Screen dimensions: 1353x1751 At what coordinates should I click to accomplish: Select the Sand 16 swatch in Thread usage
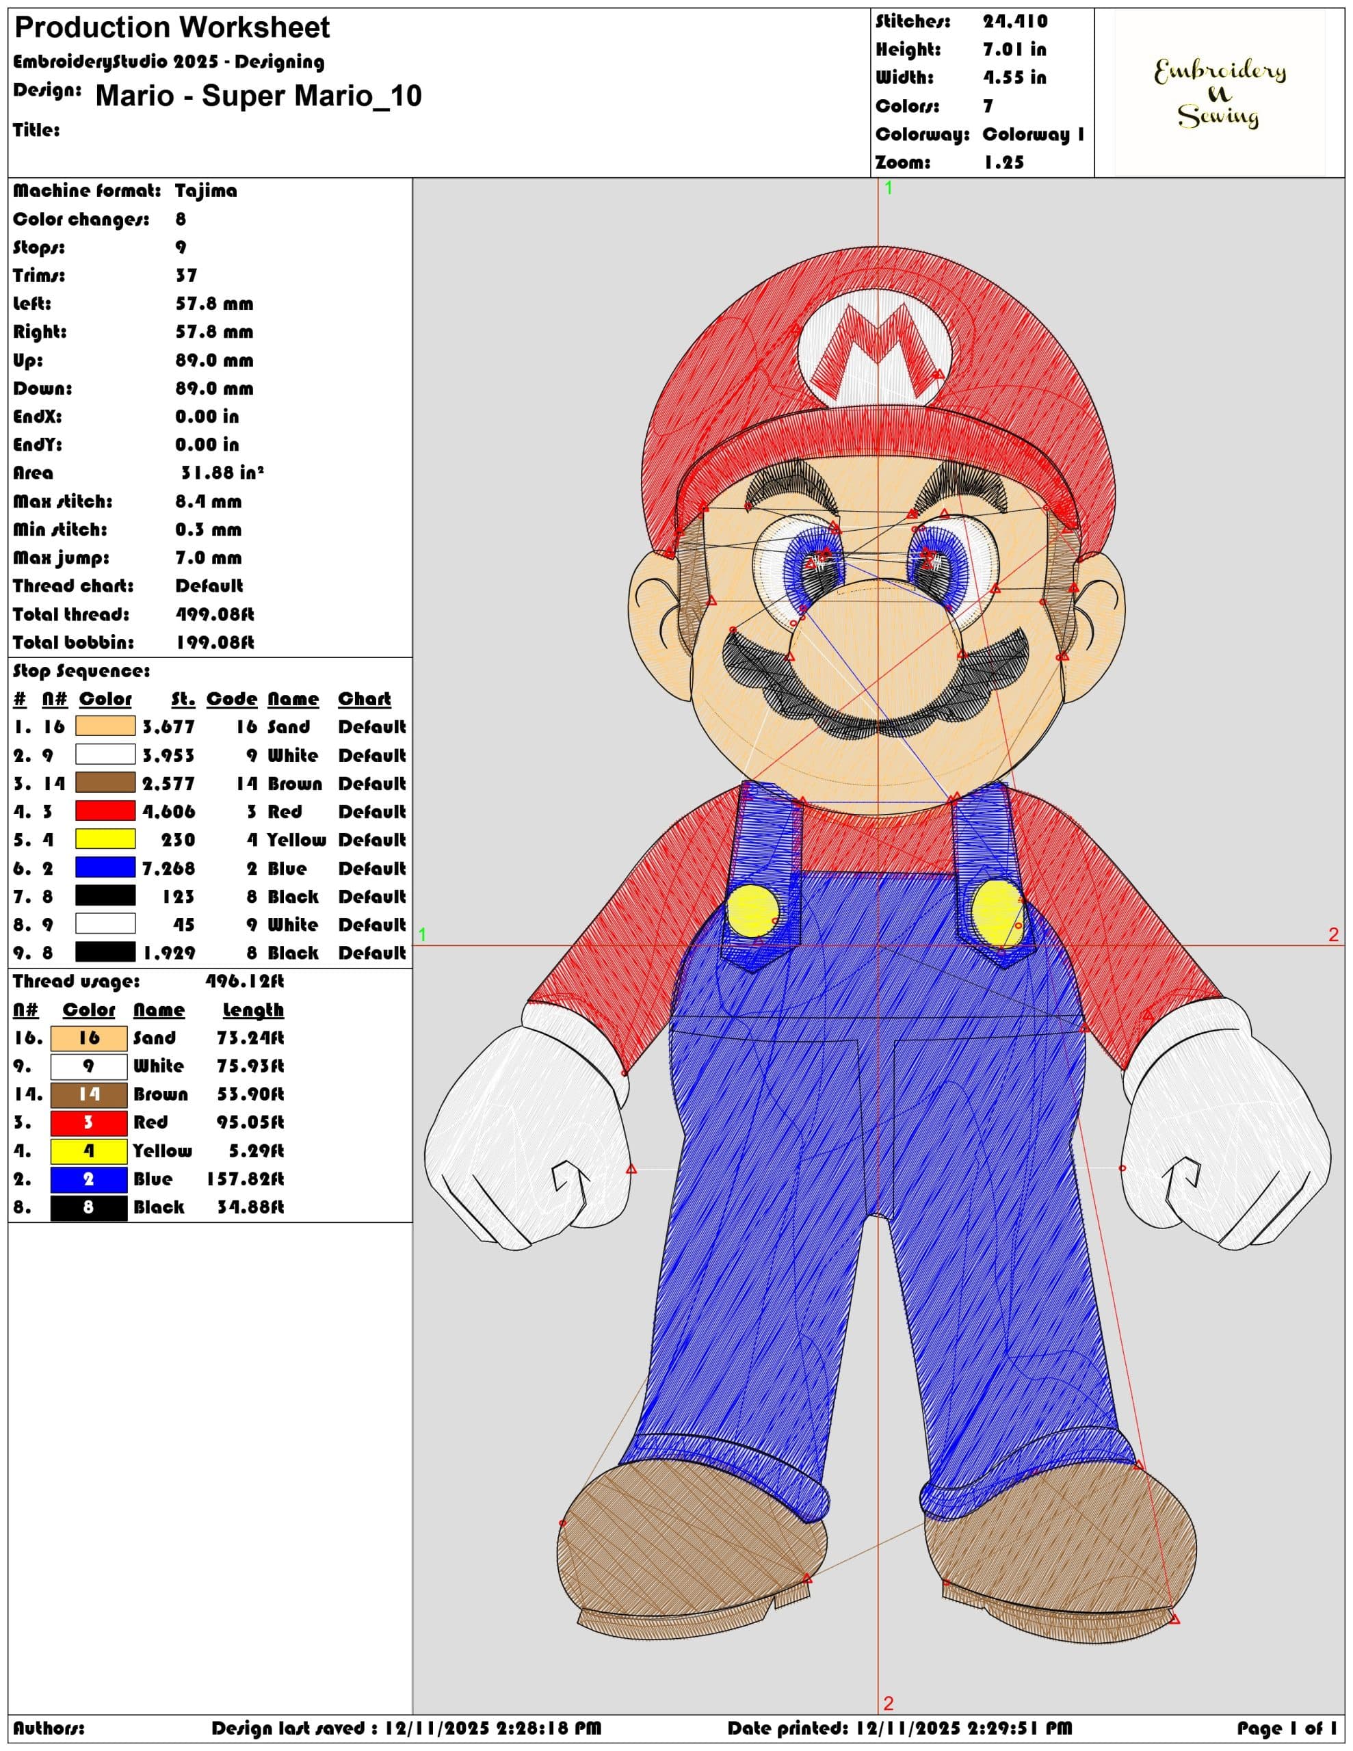point(88,1038)
